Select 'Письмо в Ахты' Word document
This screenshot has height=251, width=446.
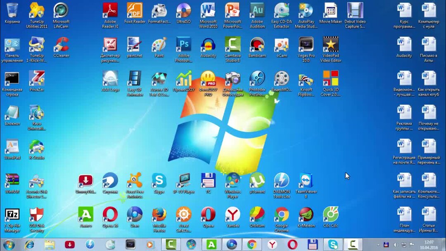(429, 50)
